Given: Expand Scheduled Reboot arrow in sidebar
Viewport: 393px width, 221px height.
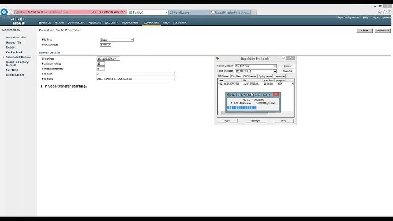Looking at the screenshot, I should (x=3, y=57).
